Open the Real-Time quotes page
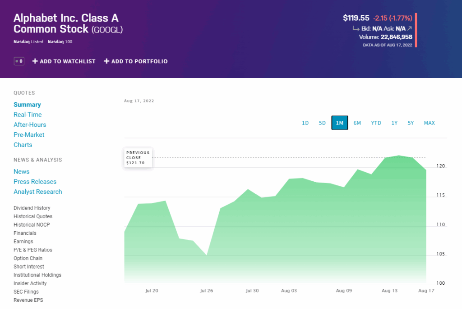The height and width of the screenshot is (309, 462). point(28,115)
